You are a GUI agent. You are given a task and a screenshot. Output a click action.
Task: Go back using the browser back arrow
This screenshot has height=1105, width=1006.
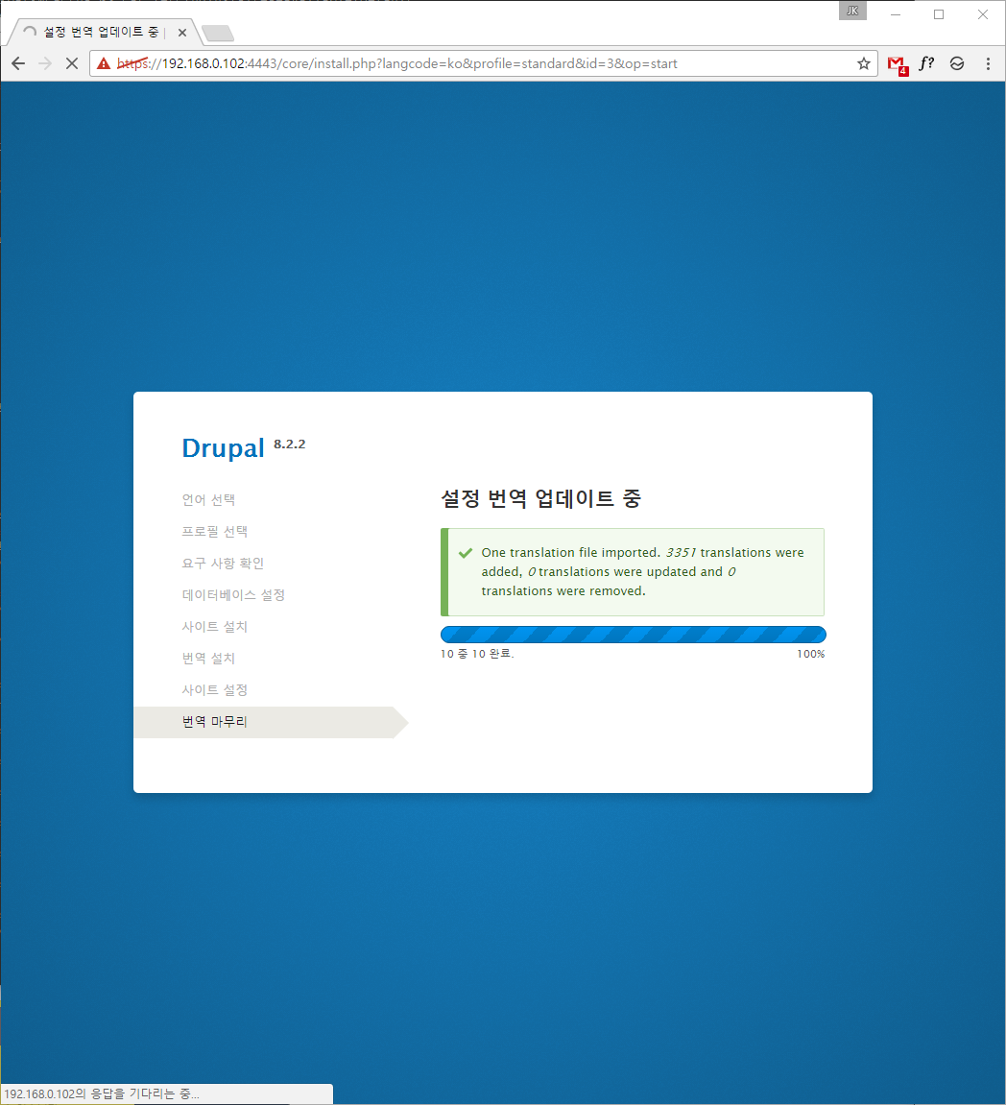18,63
